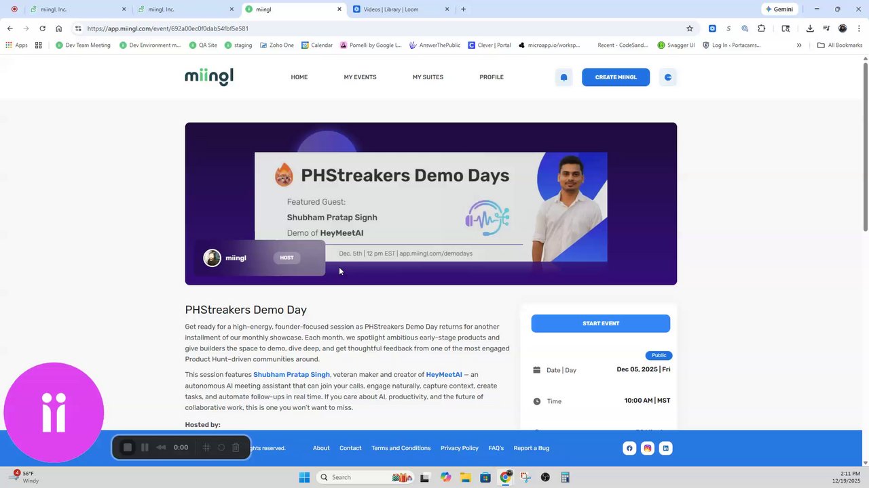The height and width of the screenshot is (488, 869).
Task: Open a new browser tab
Action: point(463,9)
